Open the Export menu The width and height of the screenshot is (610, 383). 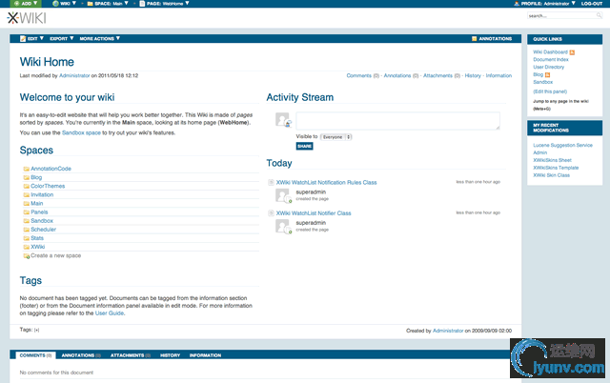point(61,38)
